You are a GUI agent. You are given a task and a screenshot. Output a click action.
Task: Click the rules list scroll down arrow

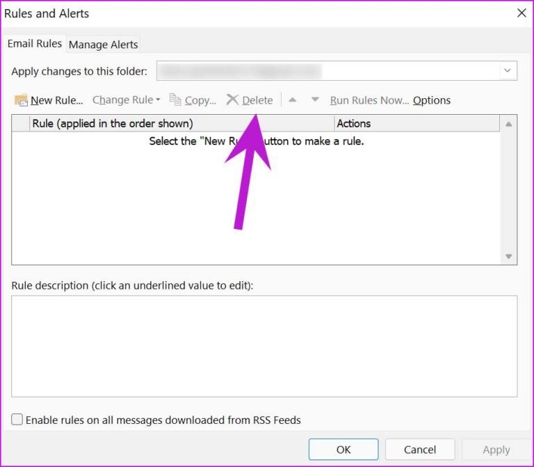click(508, 256)
